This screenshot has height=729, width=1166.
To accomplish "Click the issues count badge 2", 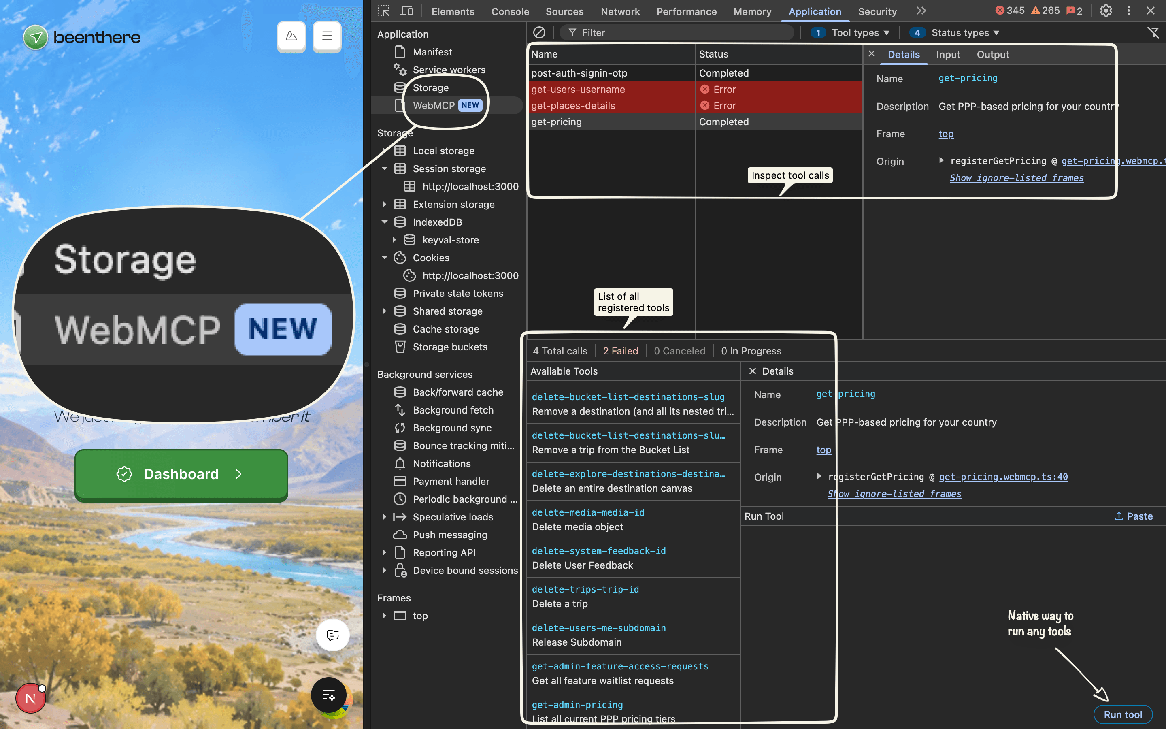I will point(1075,11).
